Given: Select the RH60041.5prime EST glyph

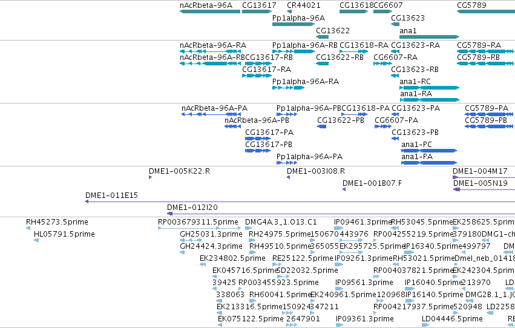Looking at the screenshot, I should (x=252, y=301).
